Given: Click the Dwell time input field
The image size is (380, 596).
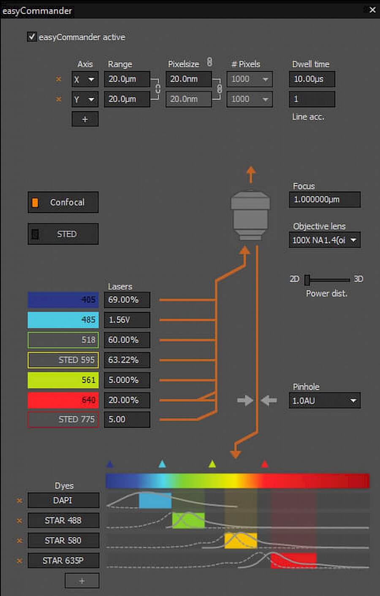Looking at the screenshot, I should pyautogui.click(x=312, y=79).
